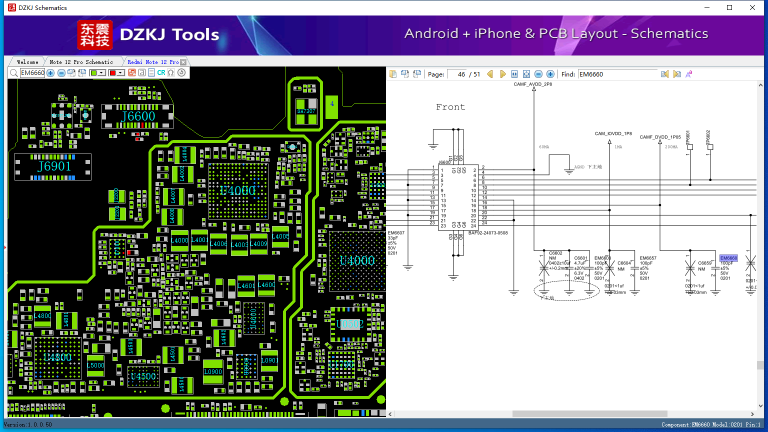Rotate the PCB view counter-clockwise

tap(82, 73)
